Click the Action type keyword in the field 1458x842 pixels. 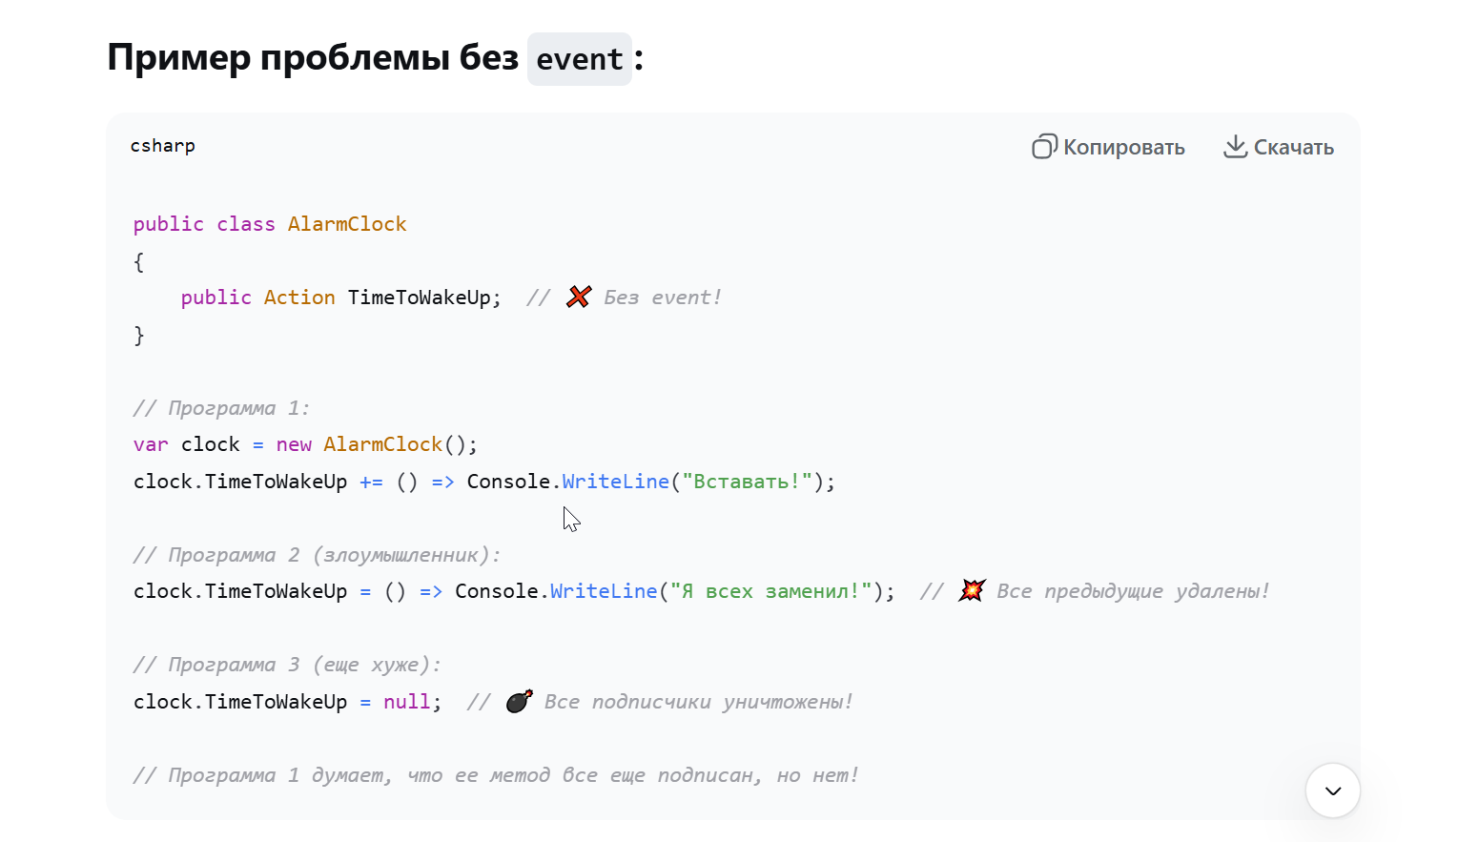[299, 298]
